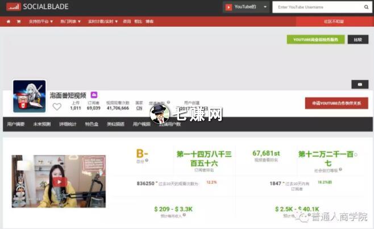Click the 69,039 subscribers count
This screenshot has width=374, height=229.
93,108
